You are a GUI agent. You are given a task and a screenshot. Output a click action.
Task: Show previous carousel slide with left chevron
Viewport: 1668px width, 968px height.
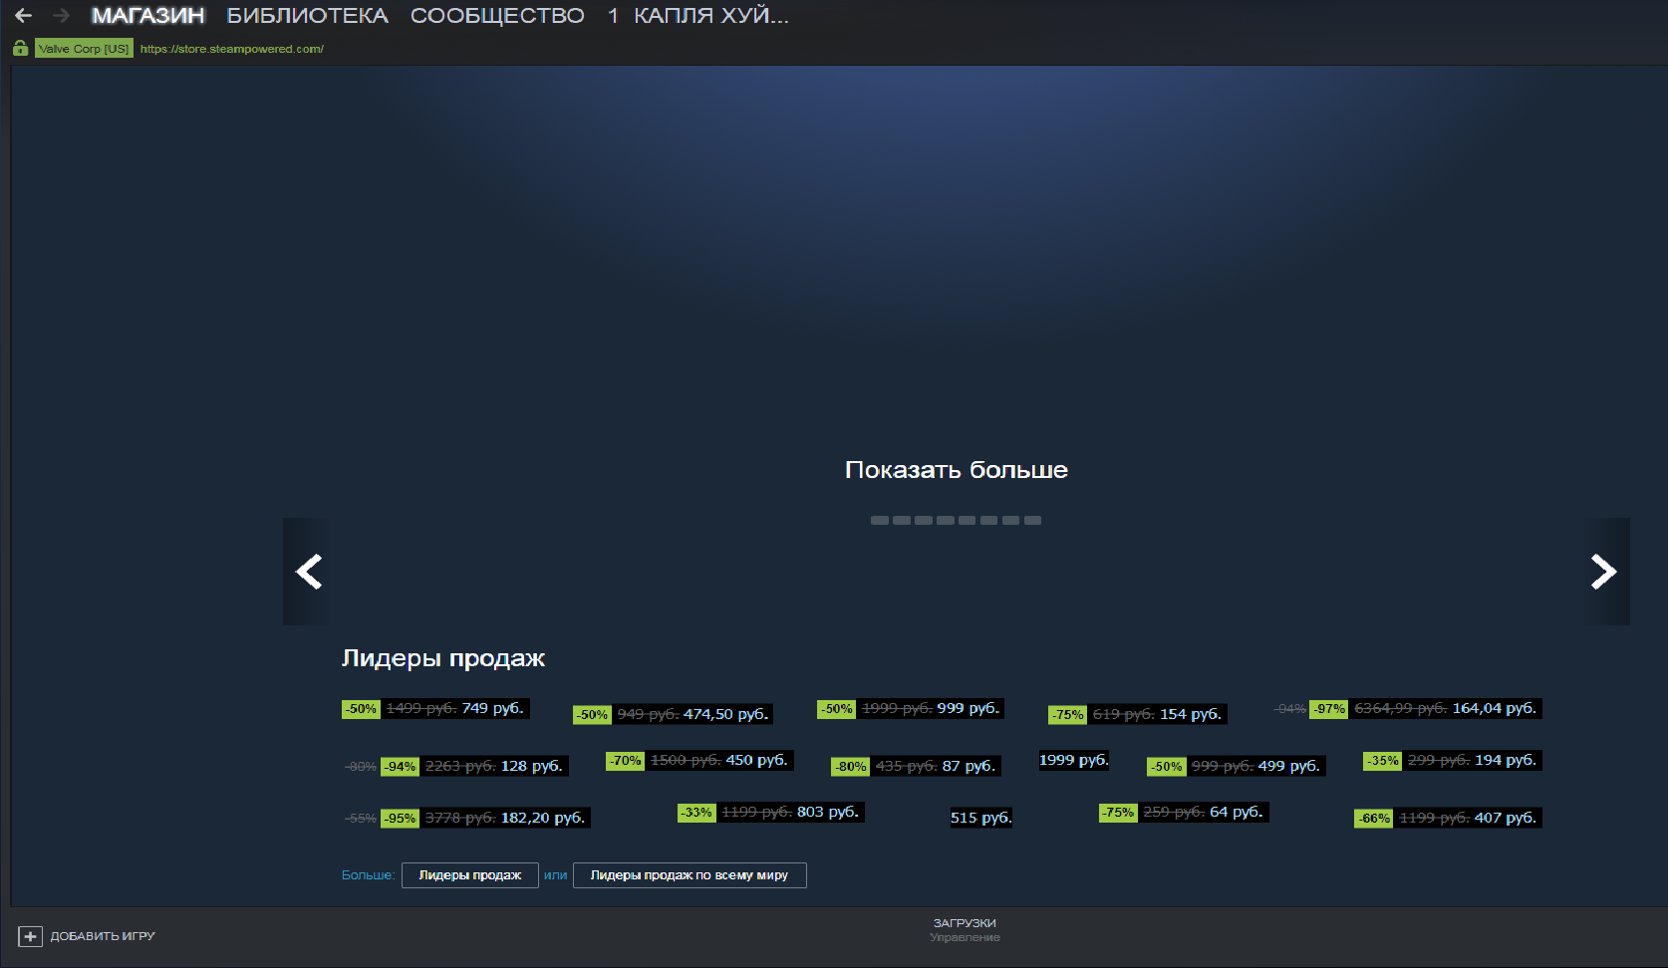309,572
